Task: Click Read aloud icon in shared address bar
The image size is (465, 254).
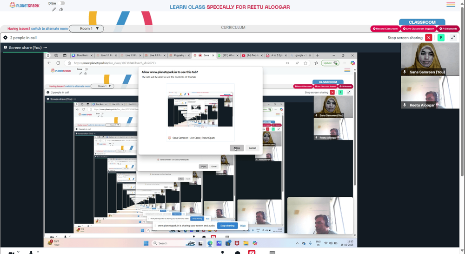Action: (x=297, y=63)
